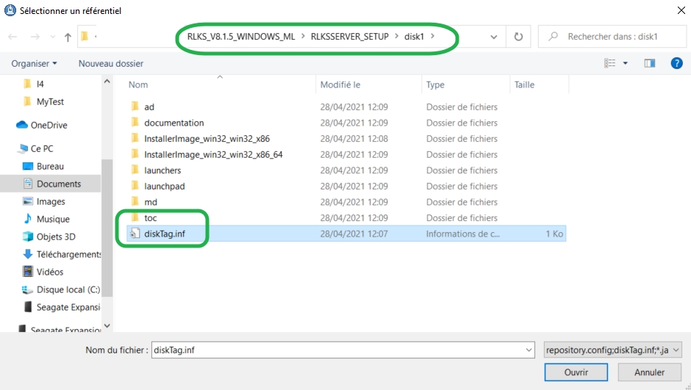Expand chevron after disk1 in address bar
The width and height of the screenshot is (691, 390).
coord(432,36)
